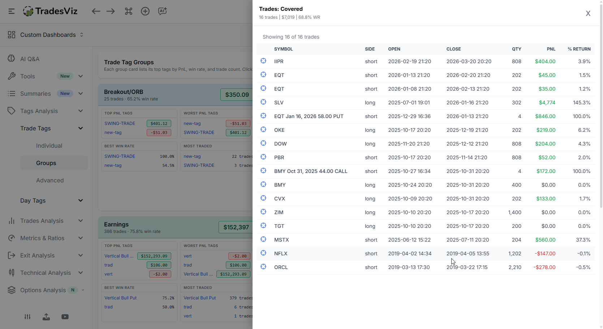Viewport: 603px width, 329px height.
Task: Expand the Metrics & Ratios chevron
Action: tap(81, 238)
